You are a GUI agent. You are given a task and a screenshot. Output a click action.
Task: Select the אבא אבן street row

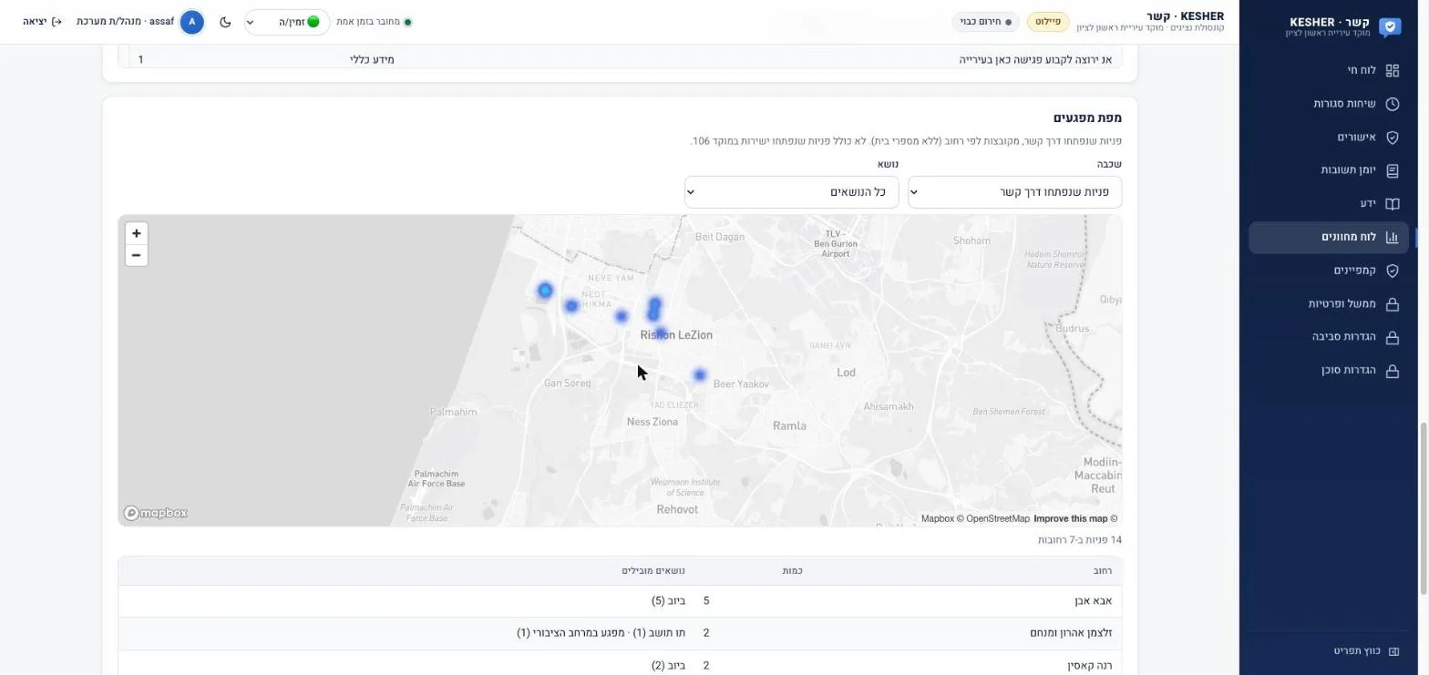click(x=620, y=601)
